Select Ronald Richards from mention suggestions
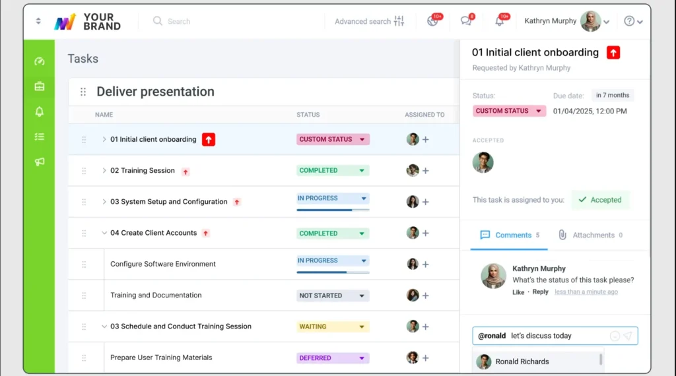The height and width of the screenshot is (376, 676). pyautogui.click(x=522, y=361)
